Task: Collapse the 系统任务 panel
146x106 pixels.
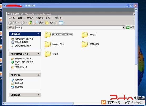Action: (x=38, y=34)
